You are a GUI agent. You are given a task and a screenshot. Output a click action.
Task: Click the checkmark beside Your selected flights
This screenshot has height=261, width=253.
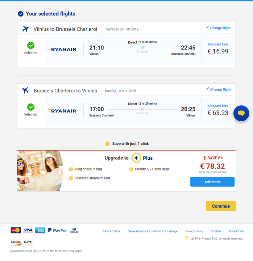coord(21,14)
